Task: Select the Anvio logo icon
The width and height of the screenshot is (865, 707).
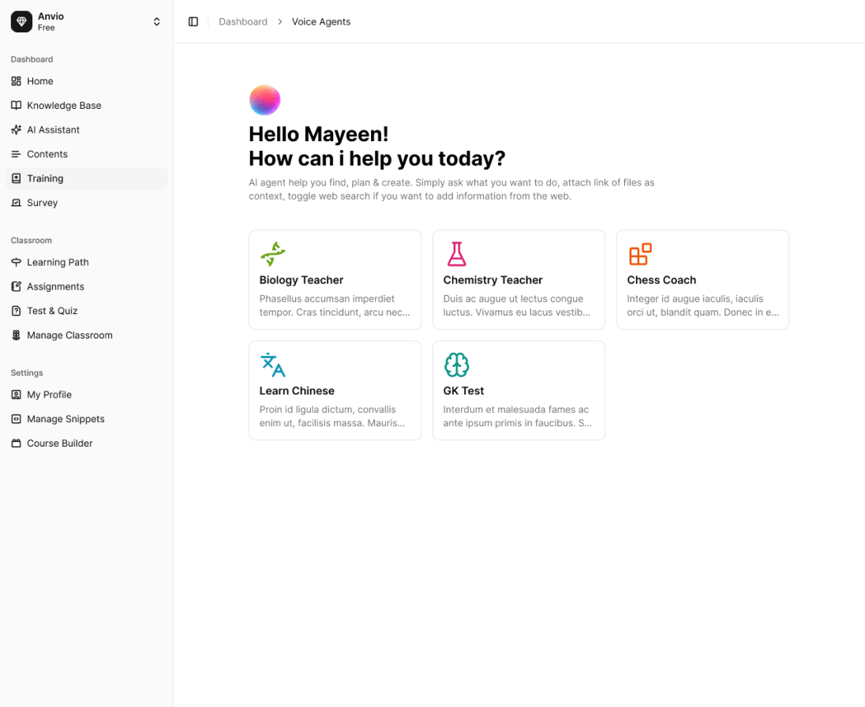Action: point(21,21)
